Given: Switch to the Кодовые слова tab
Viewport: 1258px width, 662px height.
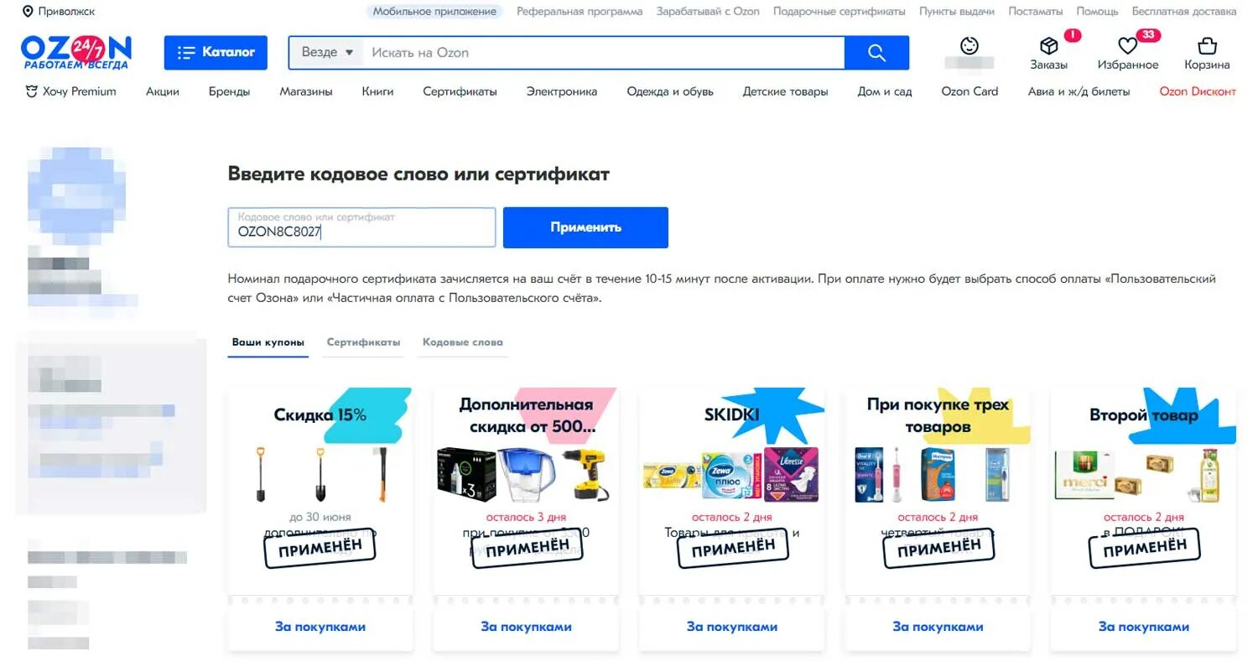Looking at the screenshot, I should coord(463,342).
